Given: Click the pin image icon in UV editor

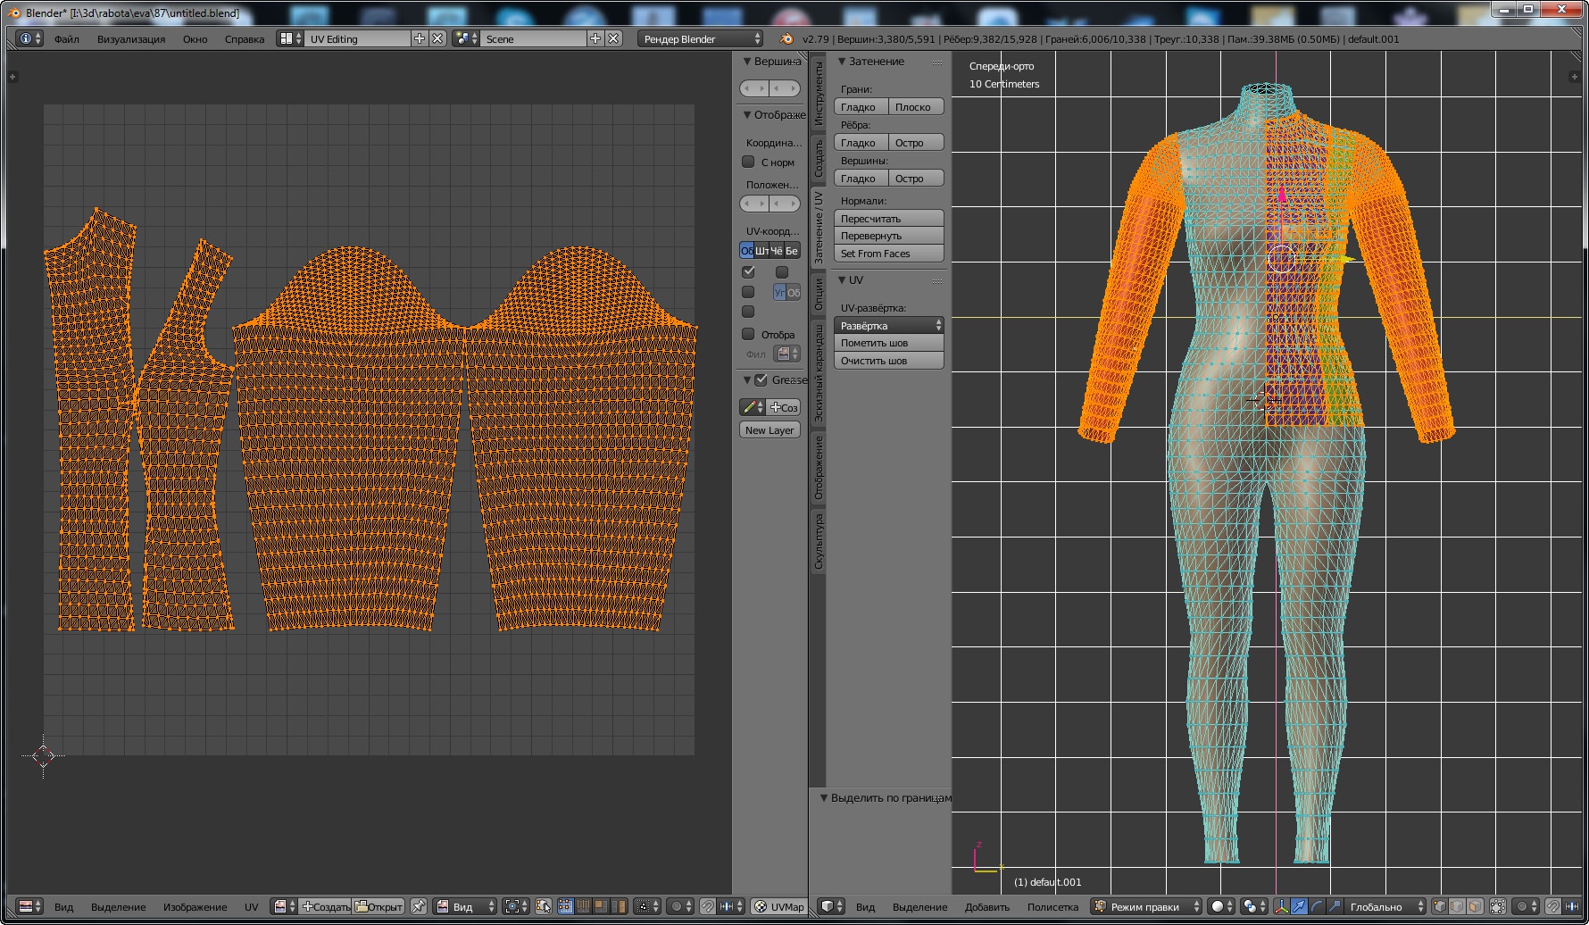Looking at the screenshot, I should pos(418,906).
